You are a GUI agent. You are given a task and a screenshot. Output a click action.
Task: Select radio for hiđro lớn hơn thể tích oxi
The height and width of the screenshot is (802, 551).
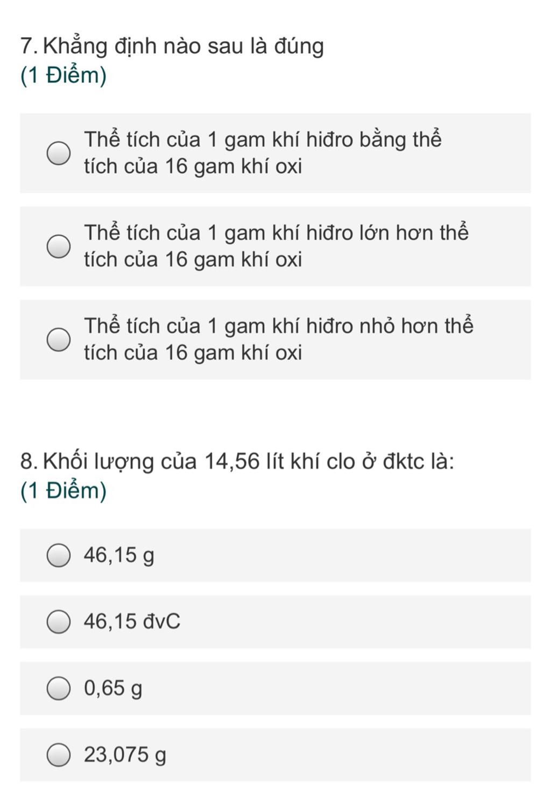58,247
